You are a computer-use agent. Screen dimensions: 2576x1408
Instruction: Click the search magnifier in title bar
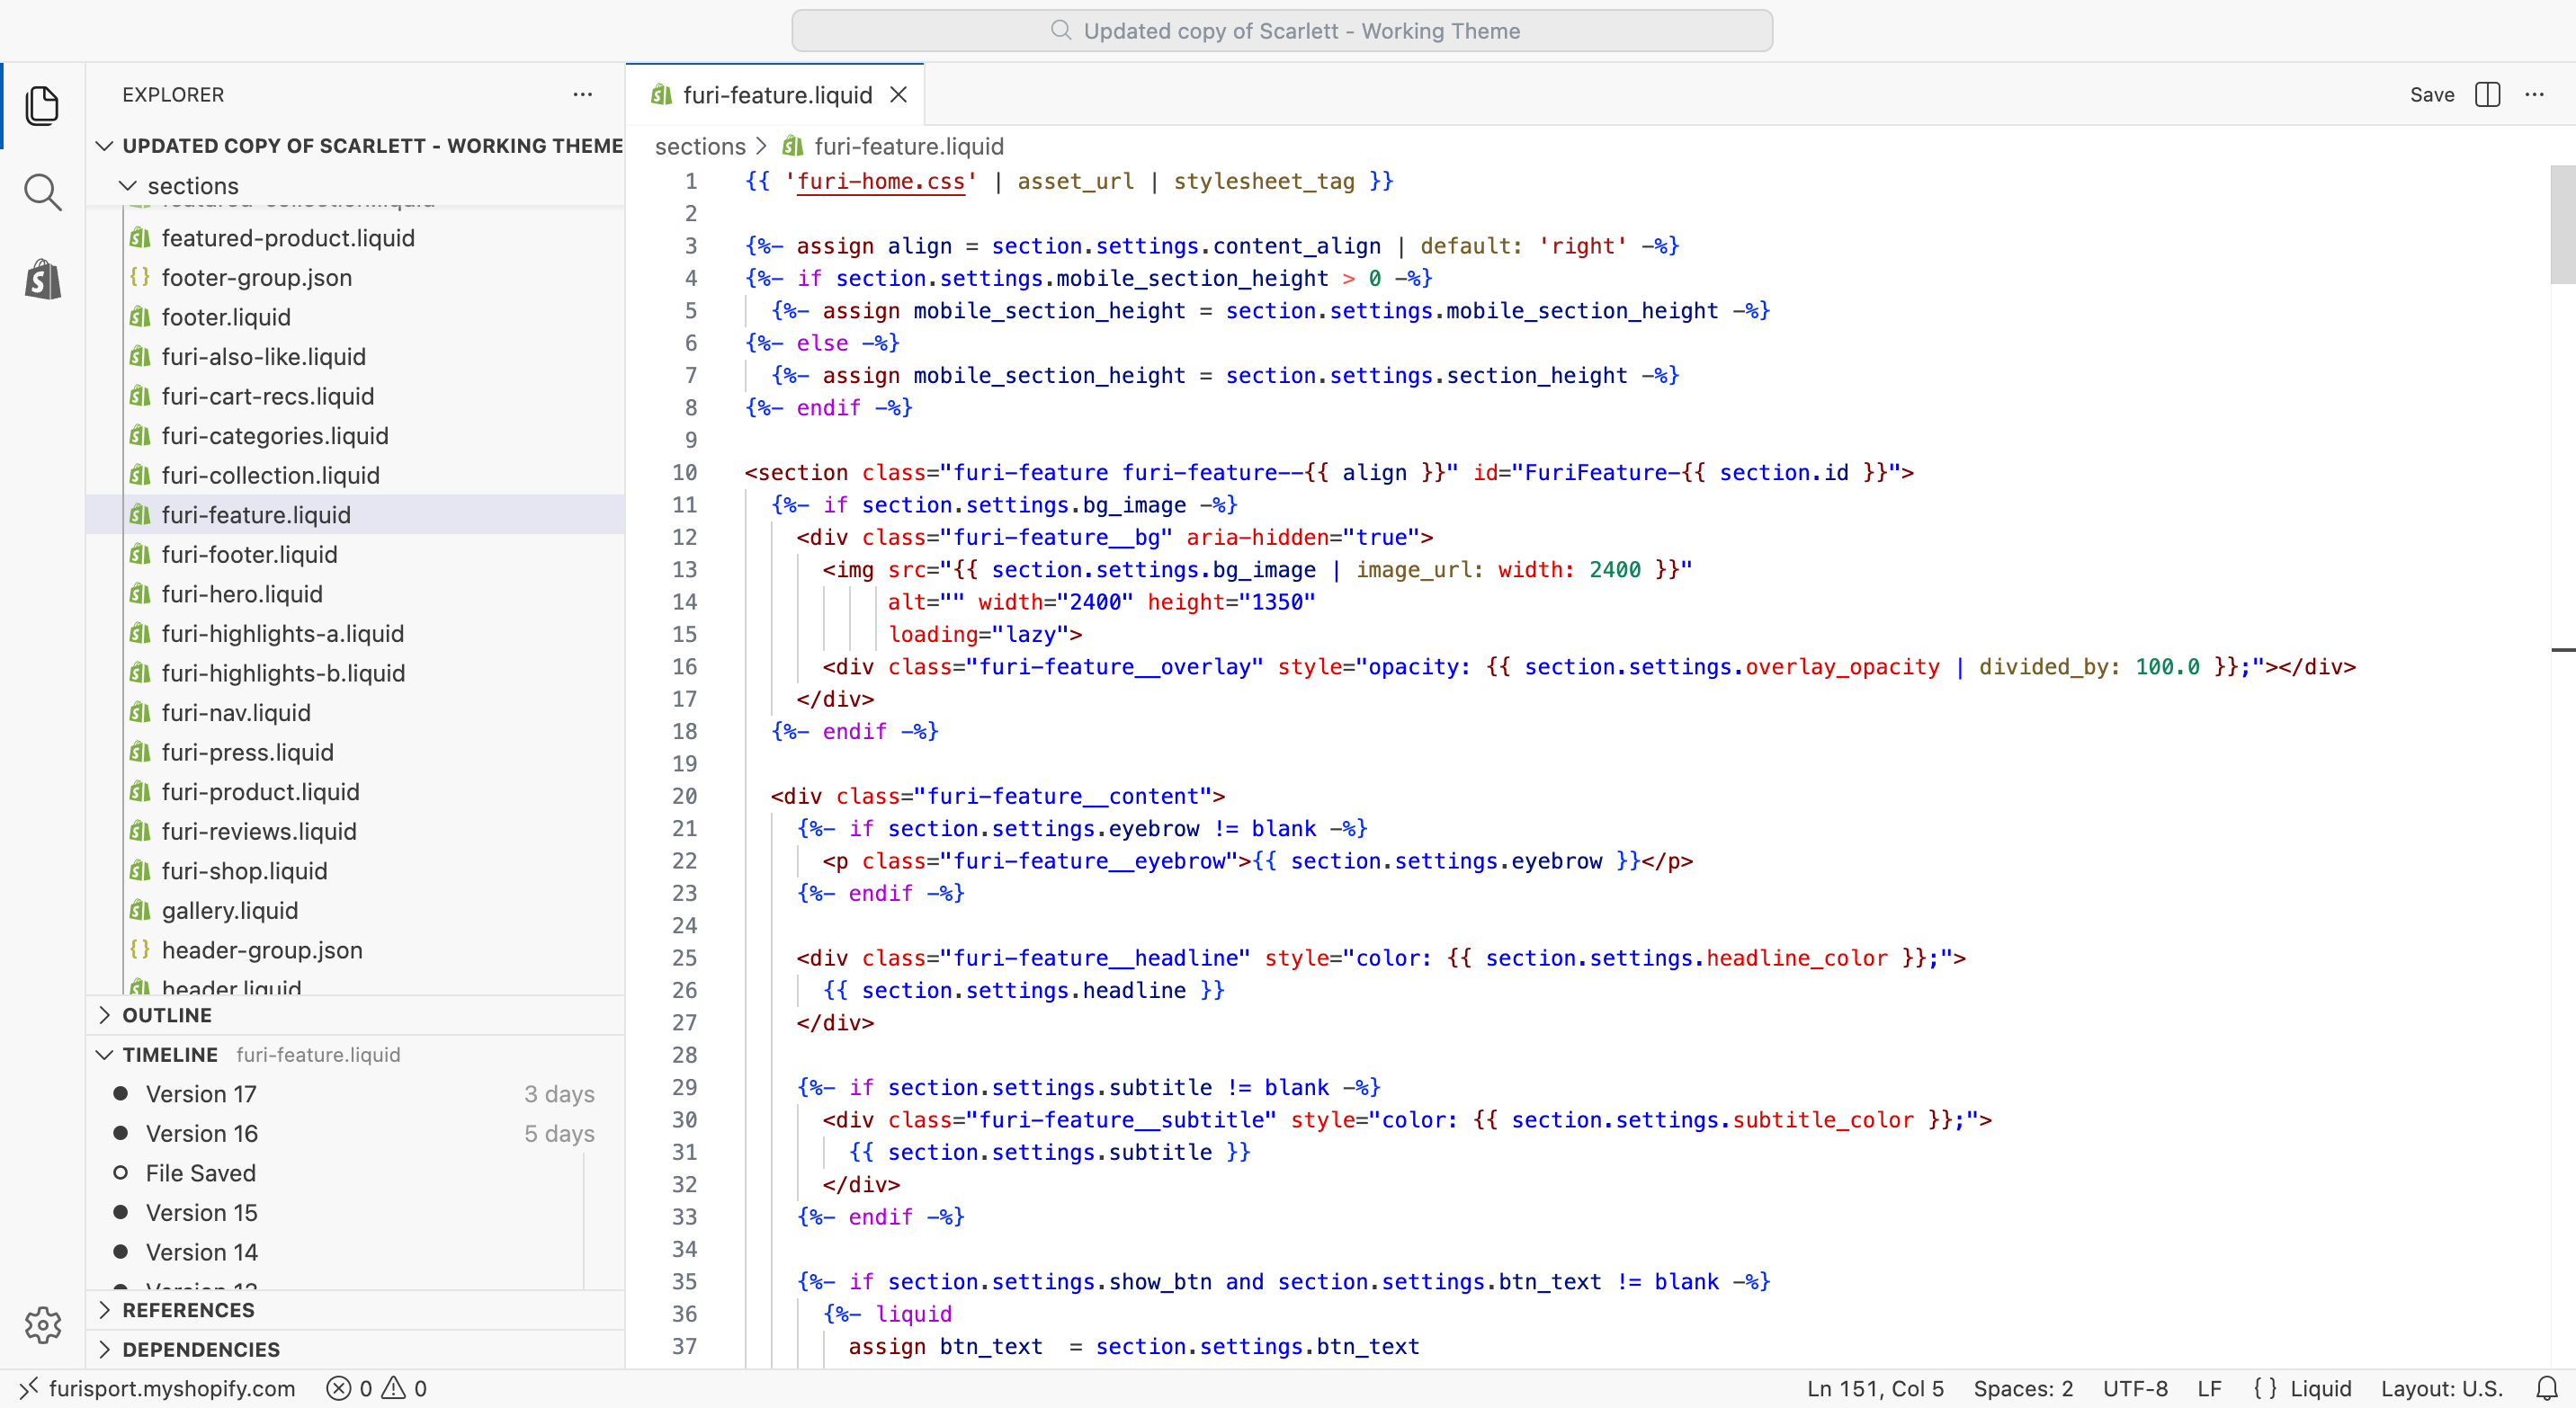point(1061,30)
